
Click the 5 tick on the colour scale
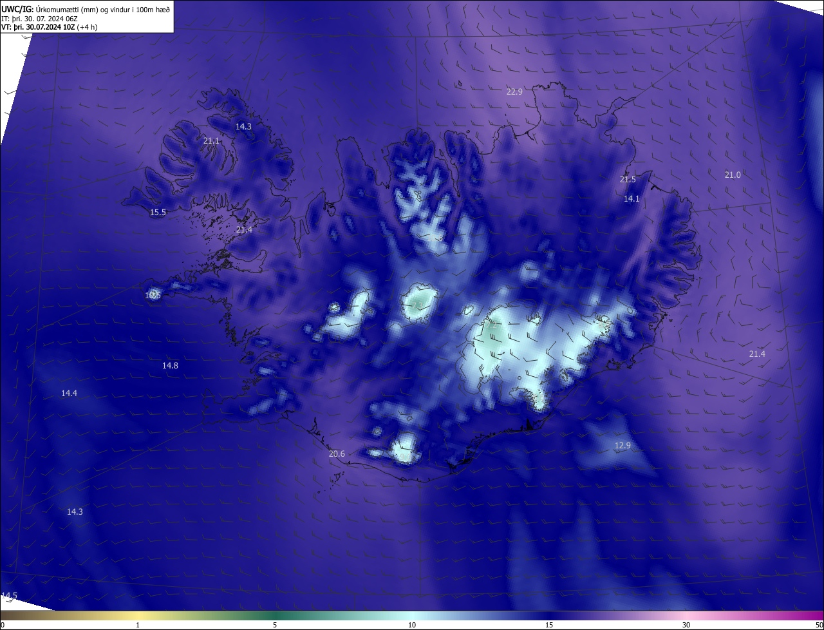point(275,625)
